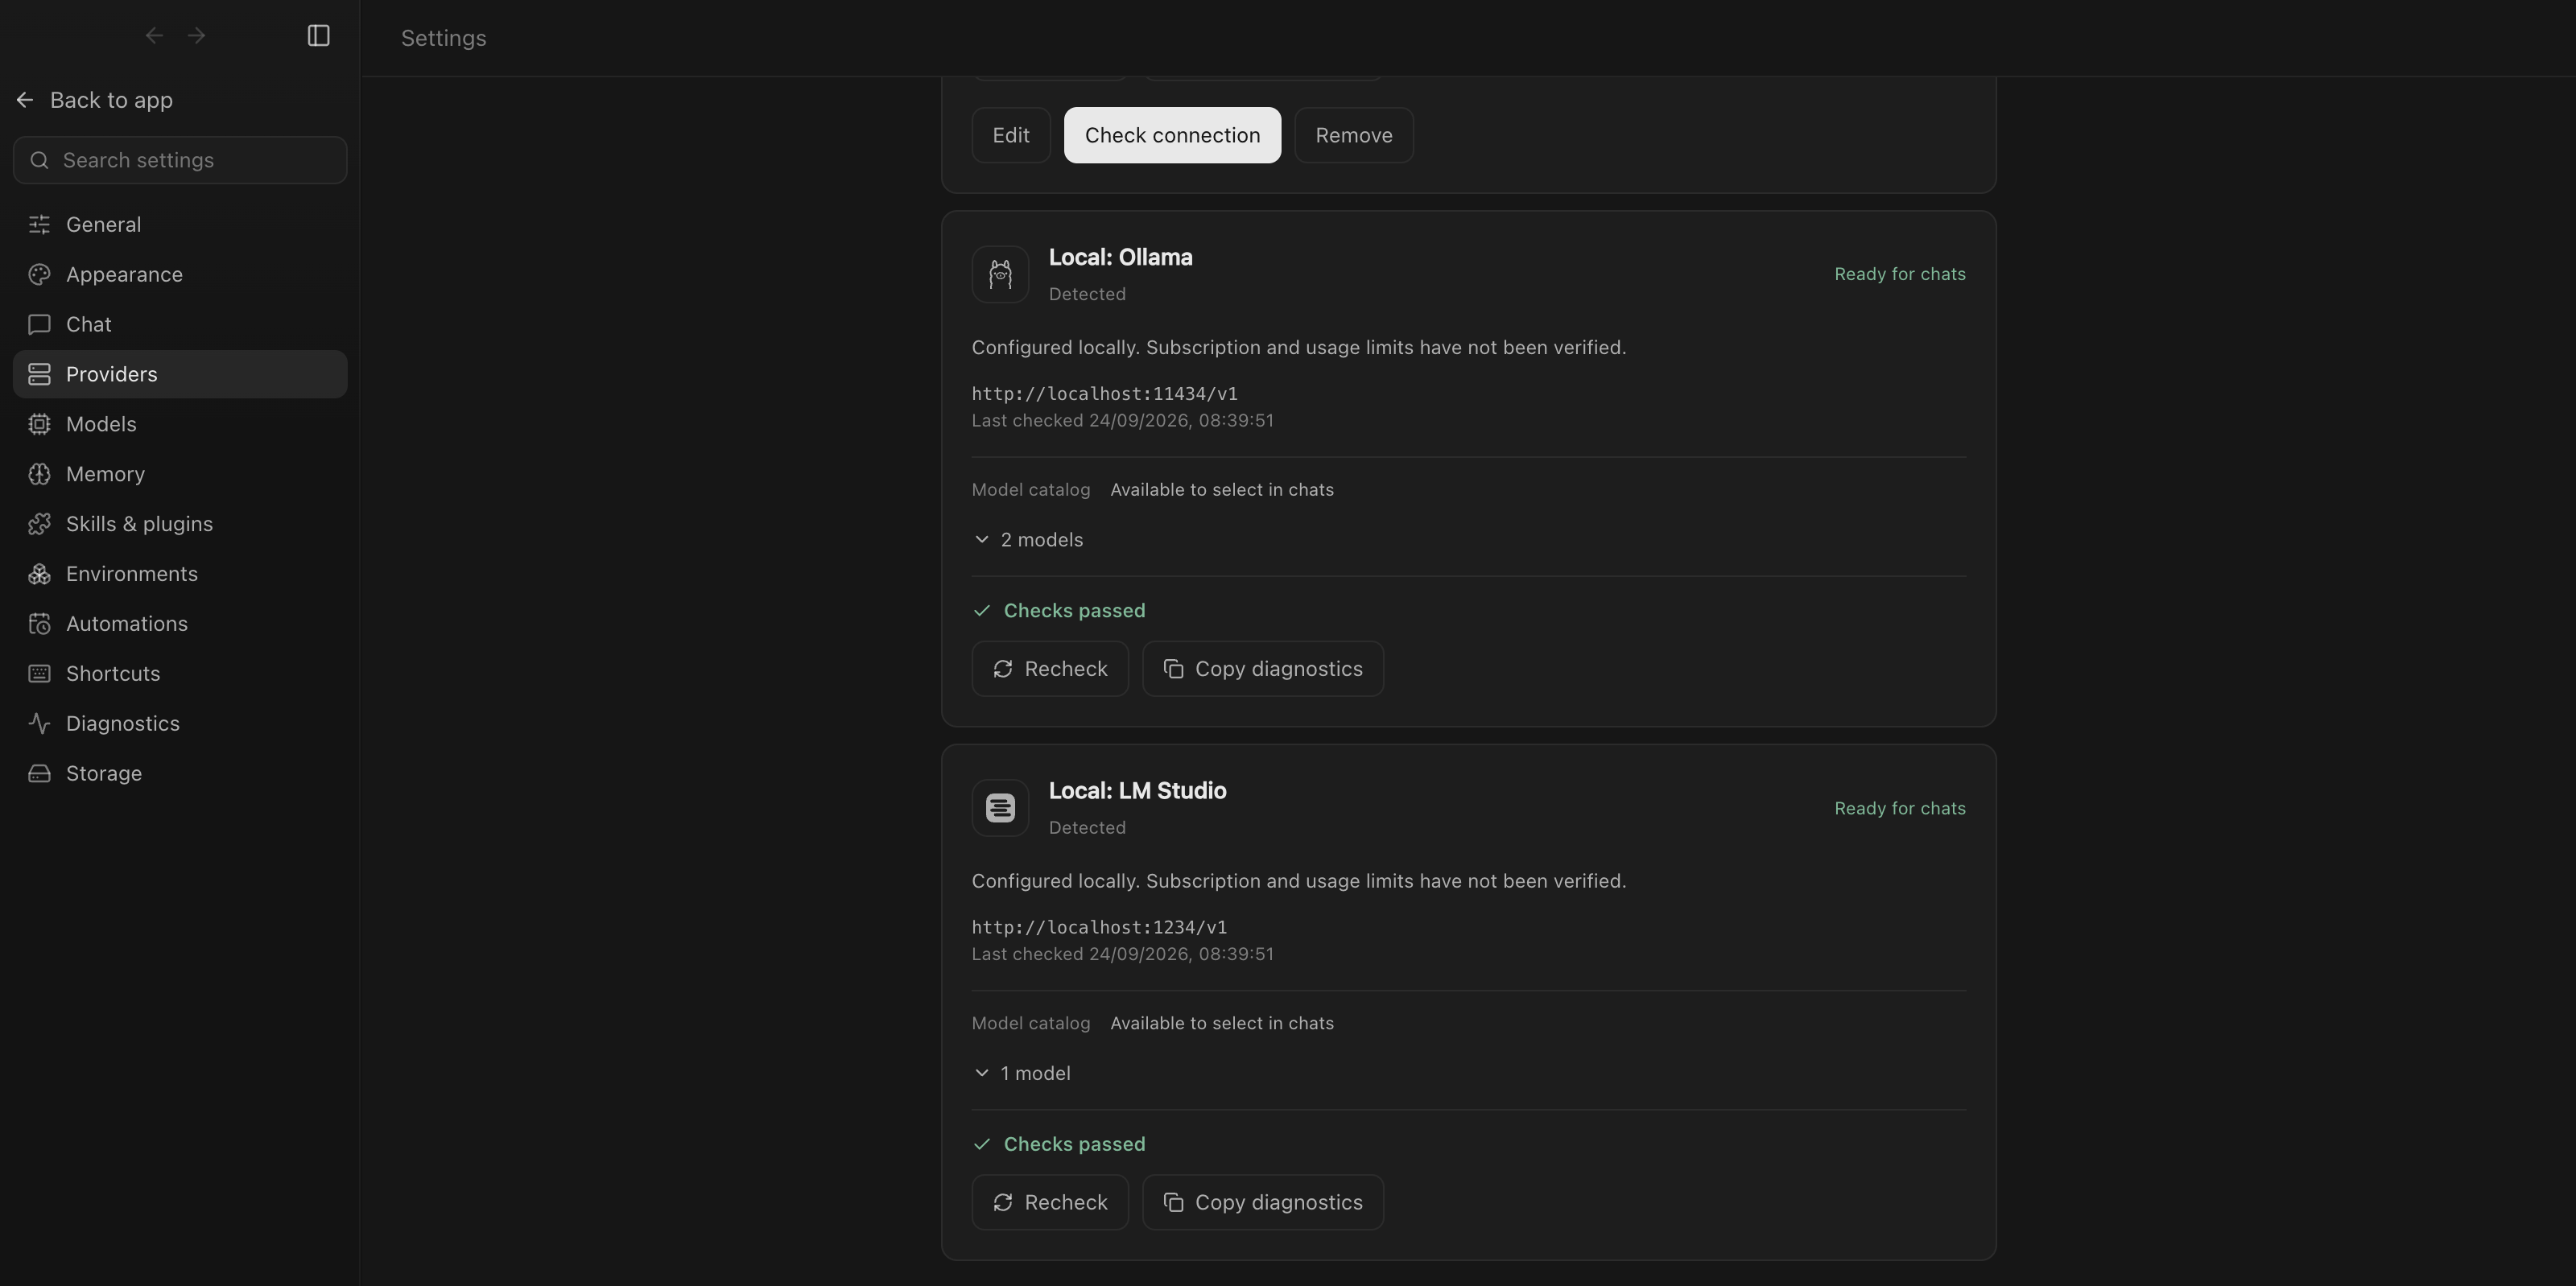Open Appearance settings

tap(180, 274)
